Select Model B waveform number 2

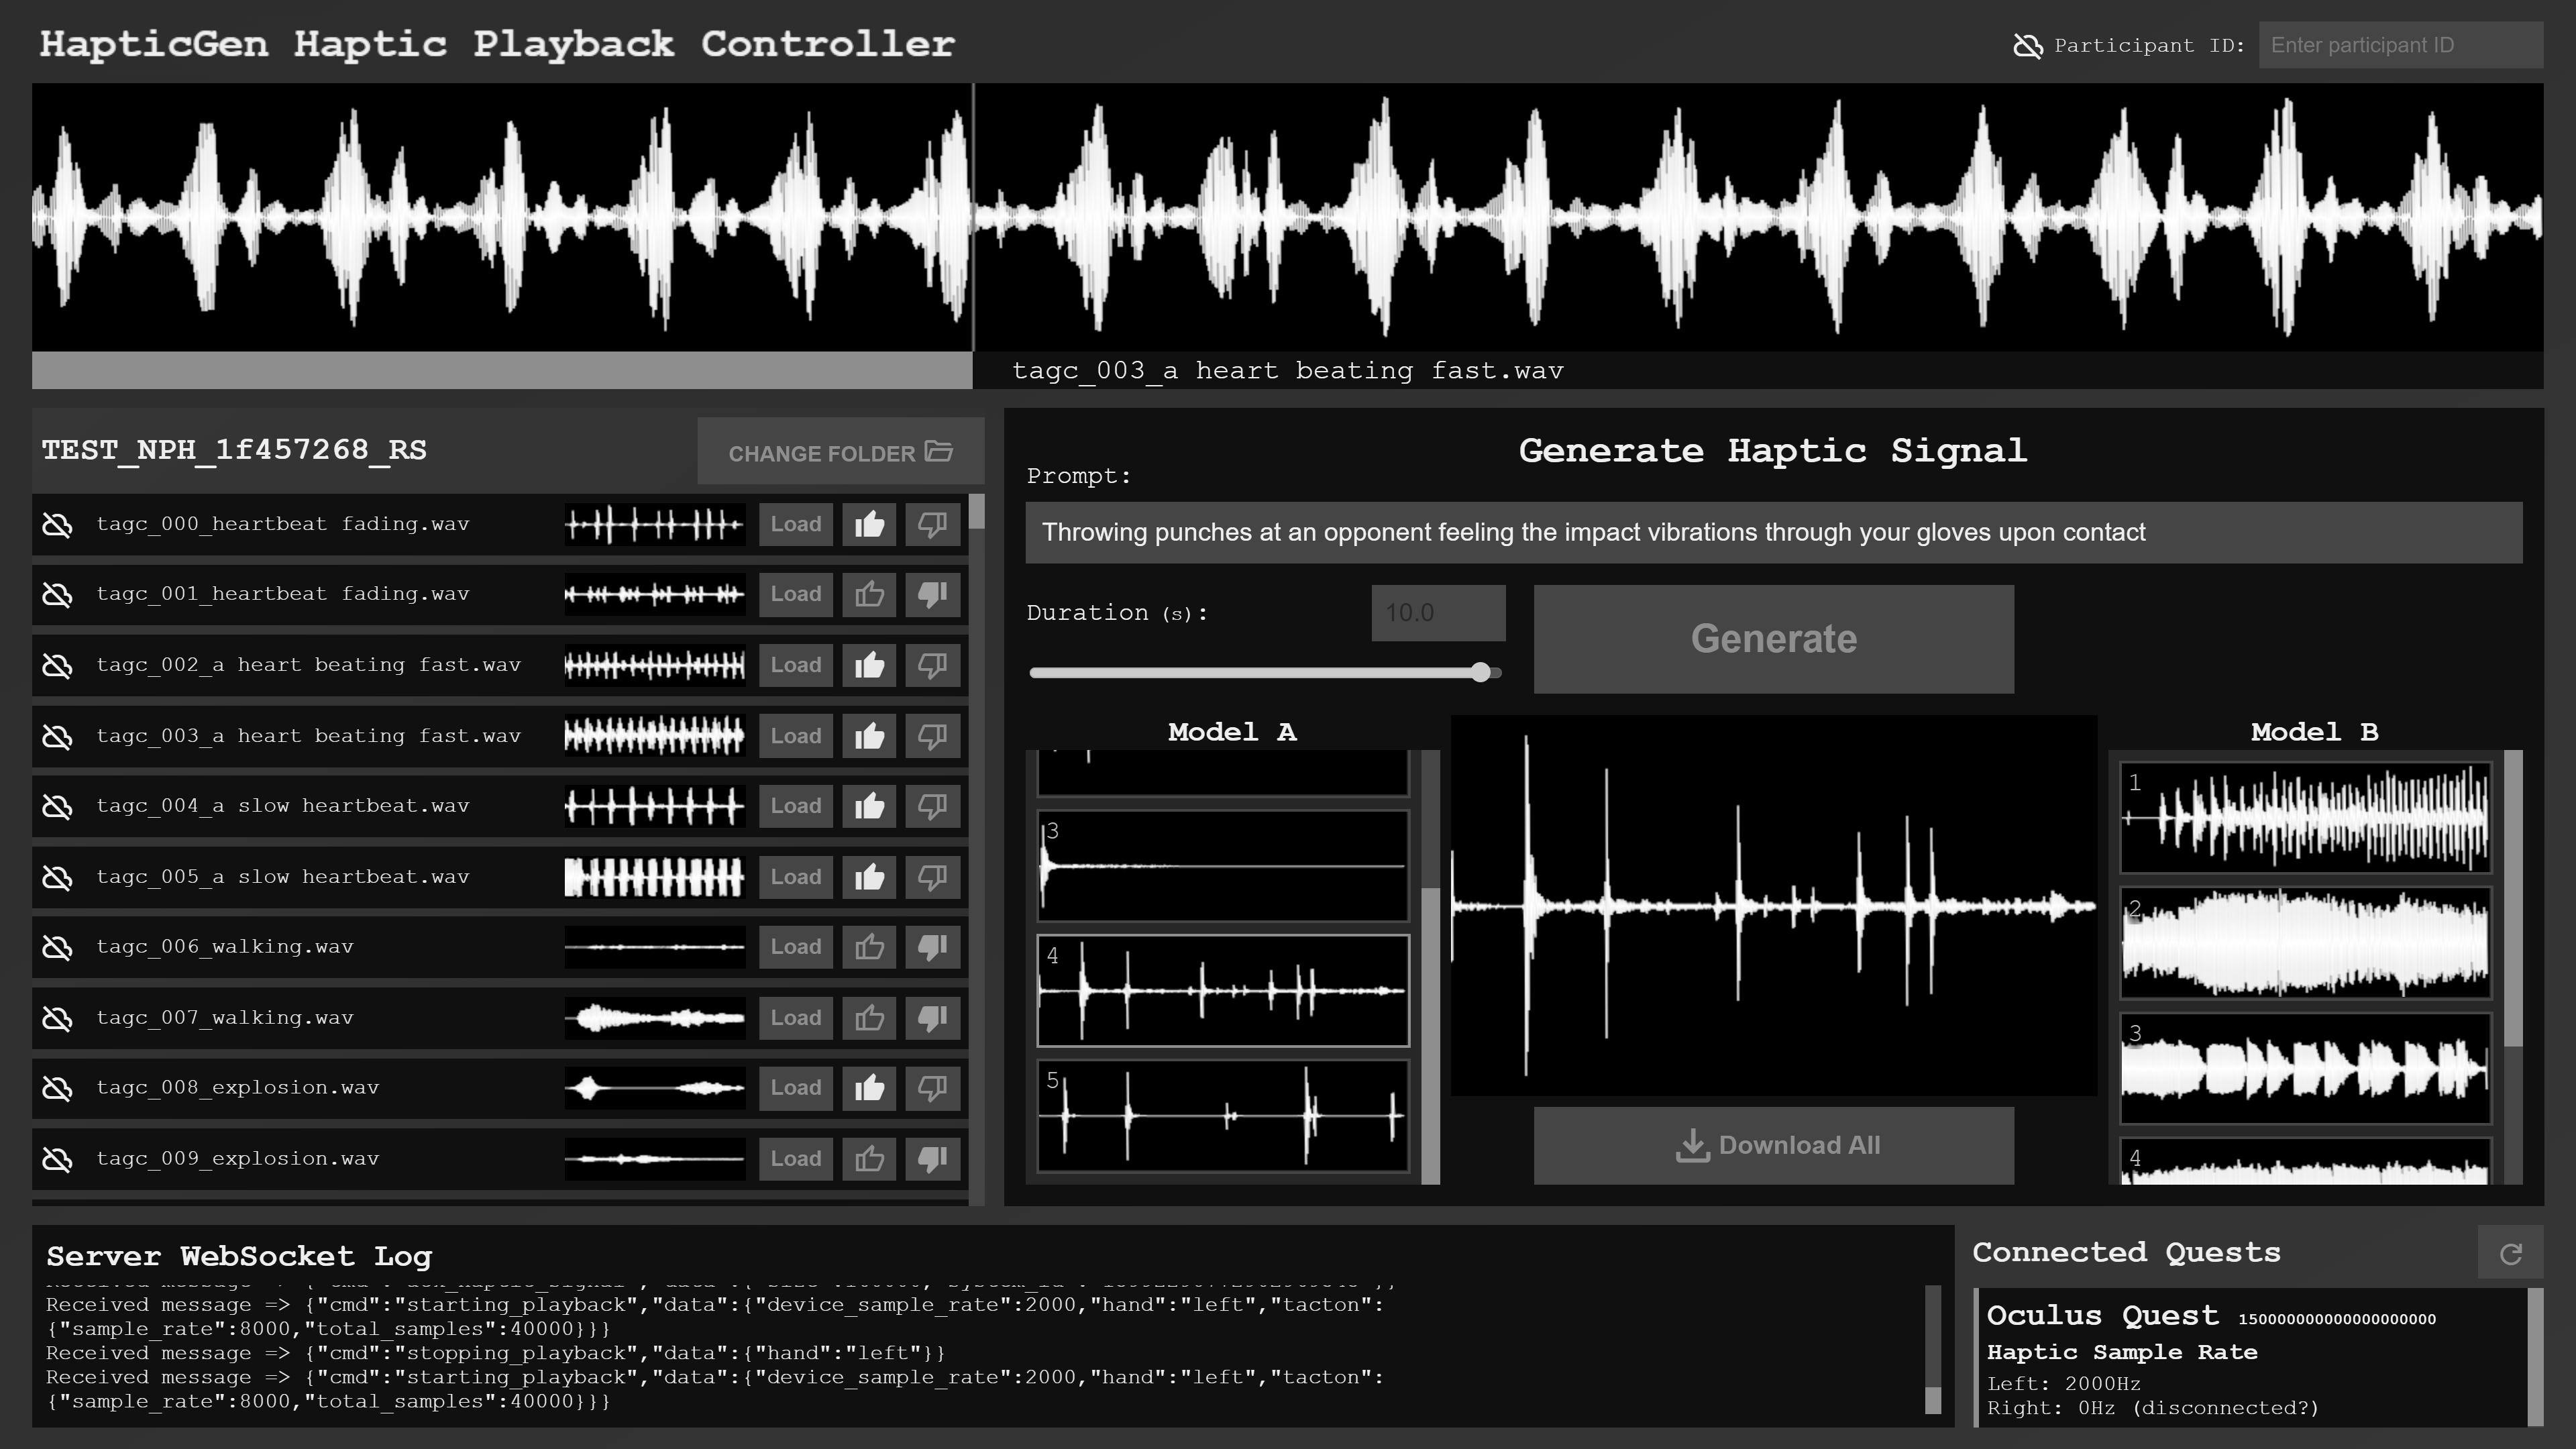[2305, 942]
